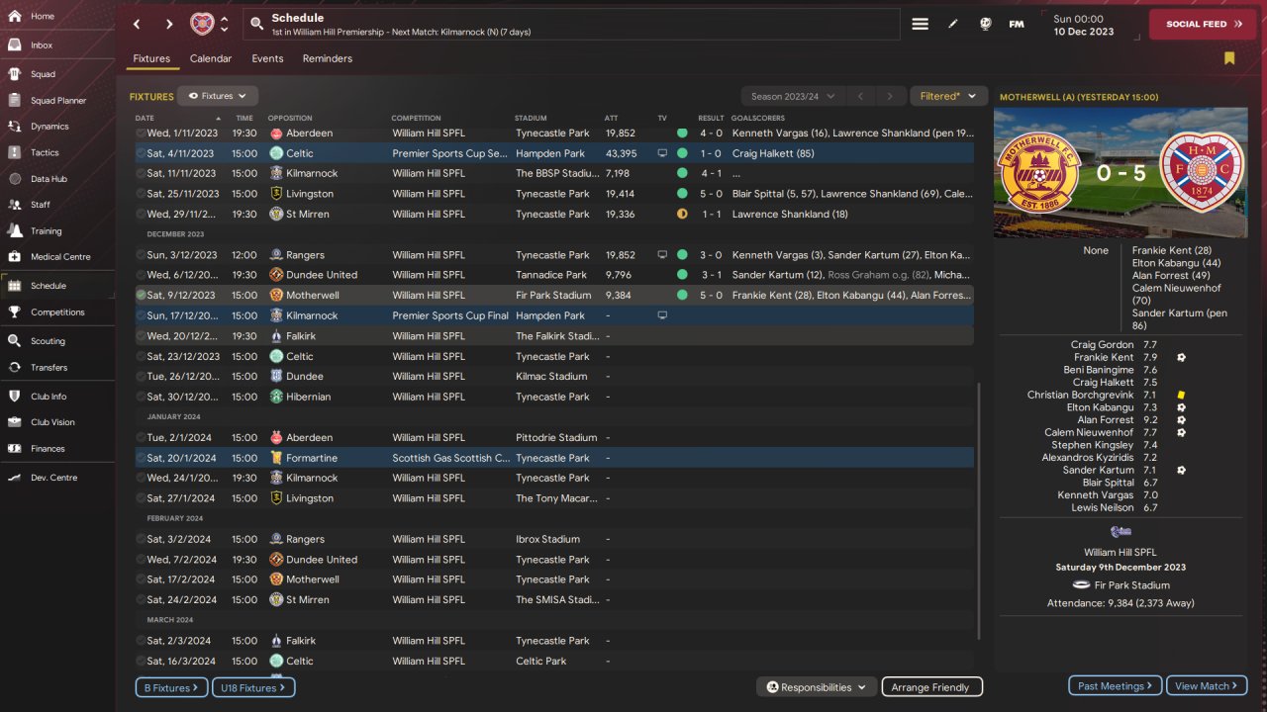1267x712 pixels.
Task: Click the View Match button
Action: coord(1207,685)
